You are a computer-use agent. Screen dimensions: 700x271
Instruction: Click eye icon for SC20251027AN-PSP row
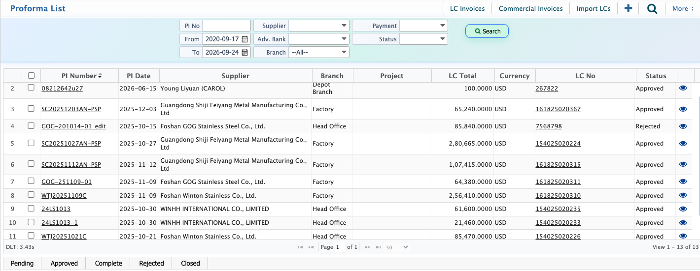pos(683,144)
